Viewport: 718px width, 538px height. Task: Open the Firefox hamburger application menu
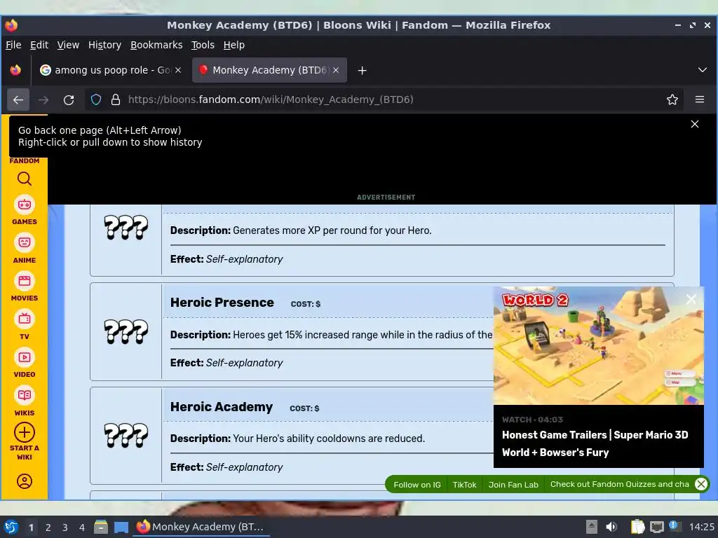[700, 99]
